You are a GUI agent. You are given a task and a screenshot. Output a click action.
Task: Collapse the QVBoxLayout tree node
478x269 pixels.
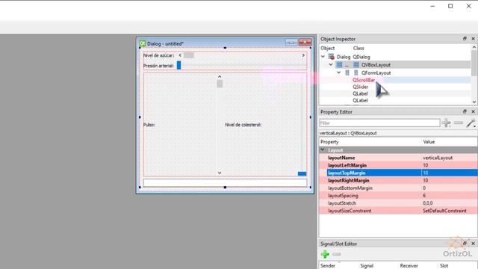[331, 65]
